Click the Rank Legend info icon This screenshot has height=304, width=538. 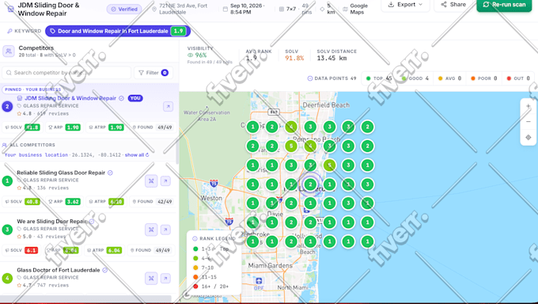point(195,238)
